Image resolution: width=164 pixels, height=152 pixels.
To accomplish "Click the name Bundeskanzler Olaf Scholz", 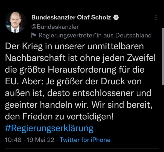I will tap(71, 18).
